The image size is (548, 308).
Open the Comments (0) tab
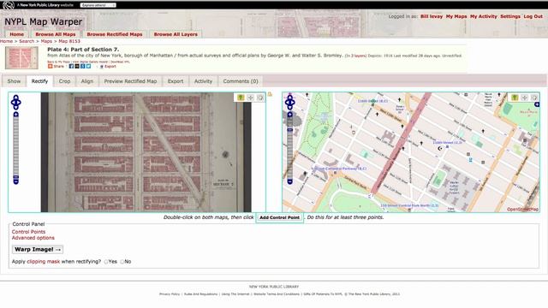[241, 81]
